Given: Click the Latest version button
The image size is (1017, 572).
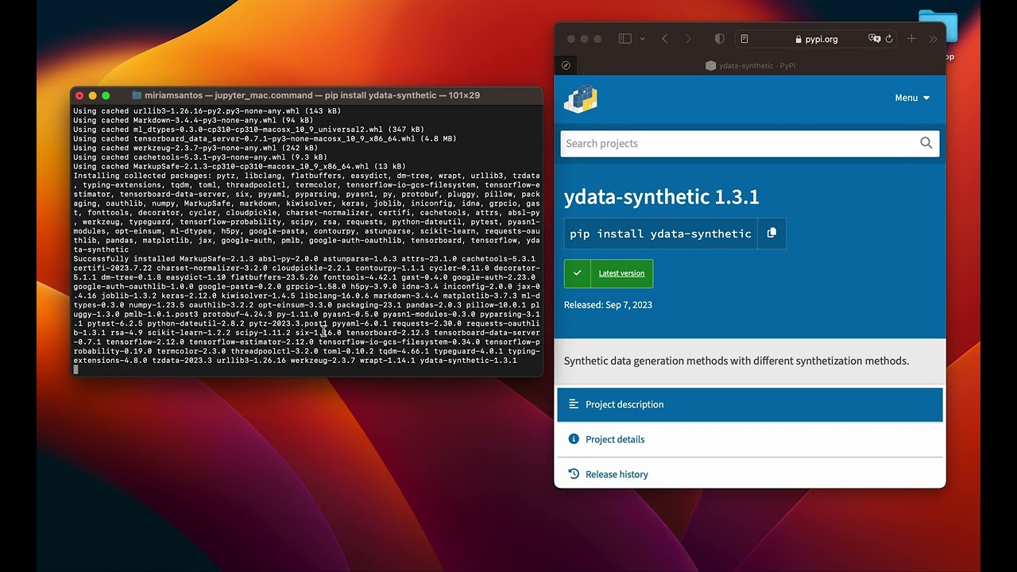Looking at the screenshot, I should tap(609, 273).
